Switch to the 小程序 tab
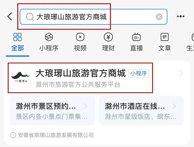194x147 pixels. click(x=49, y=48)
